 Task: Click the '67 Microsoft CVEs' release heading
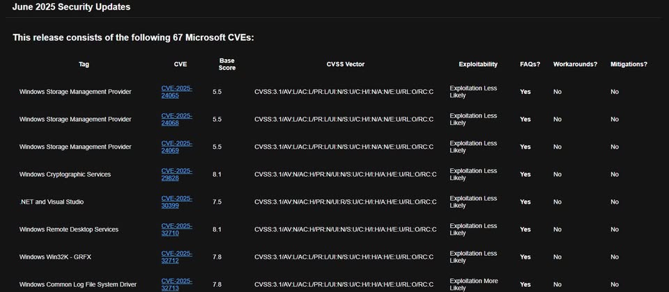click(x=134, y=38)
